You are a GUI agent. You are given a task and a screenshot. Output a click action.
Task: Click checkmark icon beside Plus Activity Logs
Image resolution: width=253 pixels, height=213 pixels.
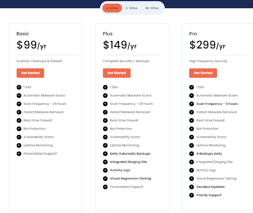[105, 170]
